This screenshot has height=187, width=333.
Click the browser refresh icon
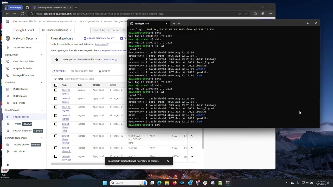coord(22,14)
